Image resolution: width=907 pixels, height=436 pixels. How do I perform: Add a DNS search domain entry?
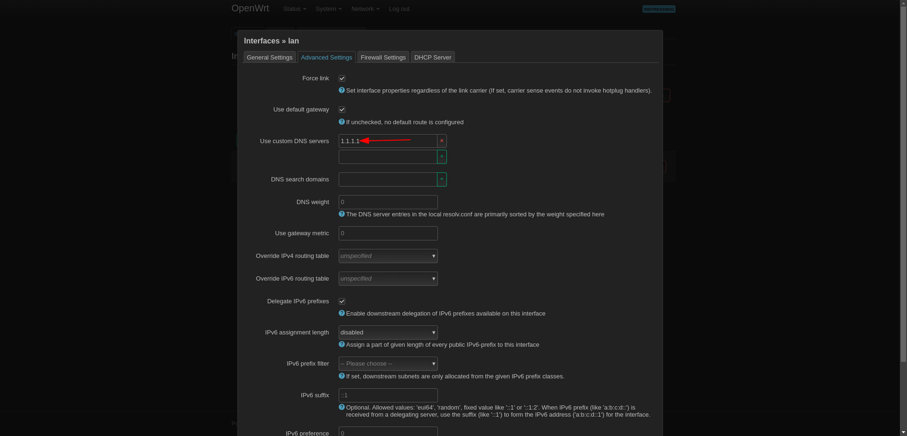click(x=442, y=180)
